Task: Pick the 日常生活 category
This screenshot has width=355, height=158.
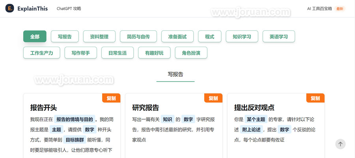Action: [x=117, y=53]
